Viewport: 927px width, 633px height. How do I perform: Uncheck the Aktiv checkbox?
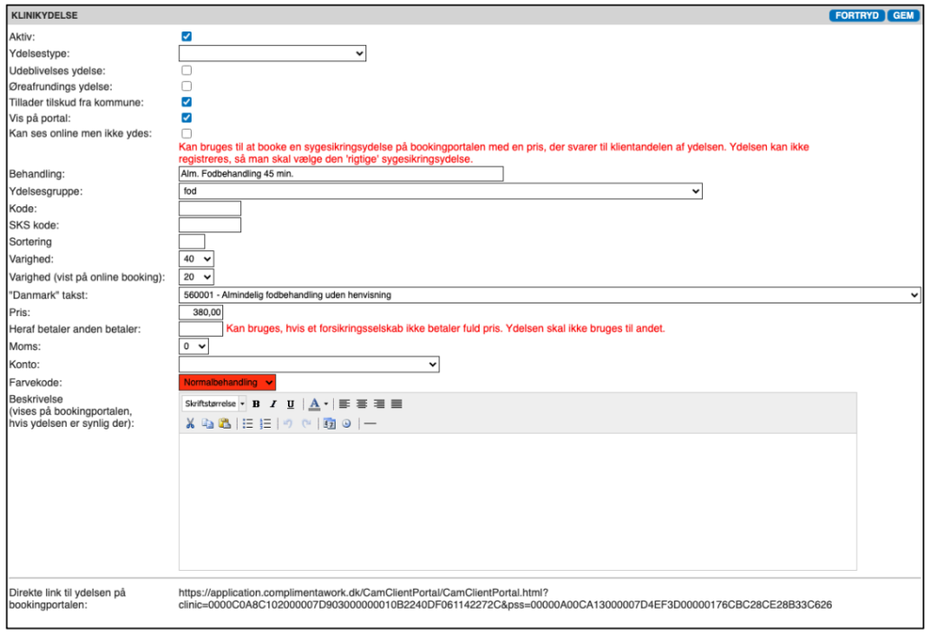[x=186, y=37]
